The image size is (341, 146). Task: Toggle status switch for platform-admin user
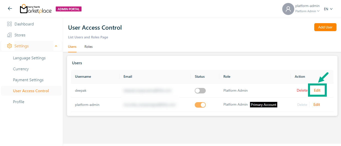[200, 105]
